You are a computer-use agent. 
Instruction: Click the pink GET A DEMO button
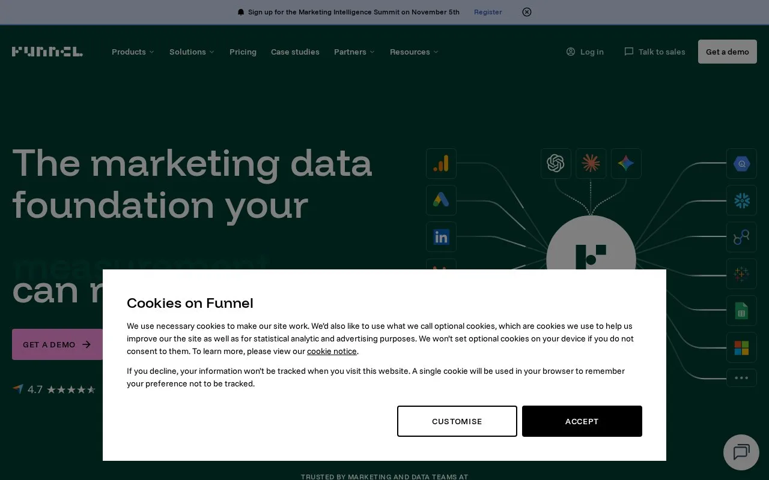pos(58,344)
